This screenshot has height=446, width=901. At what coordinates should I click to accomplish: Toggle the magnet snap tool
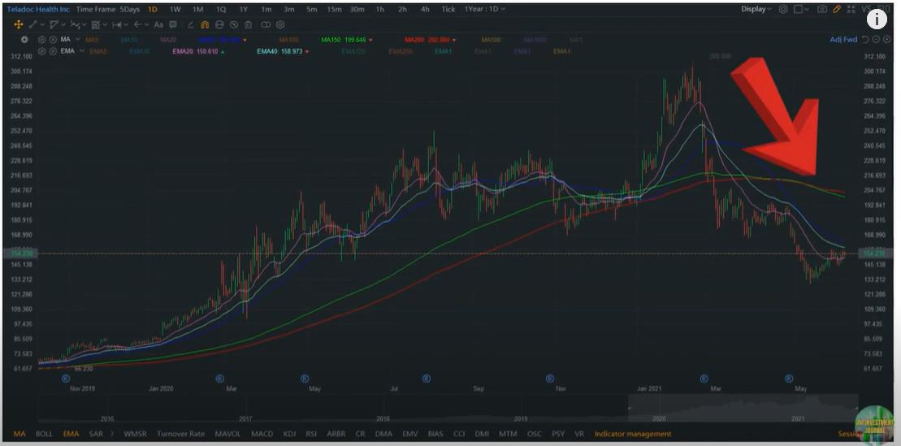coord(205,24)
